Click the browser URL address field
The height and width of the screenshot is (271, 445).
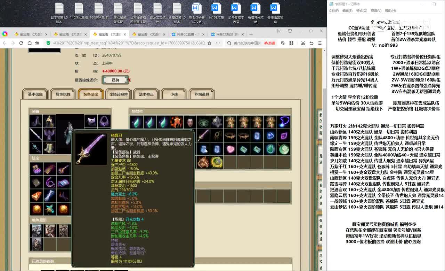[x=129, y=43]
